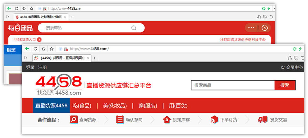Image resolution: width=308 pixels, height=138 pixels.
Task: Select 4458-每日团品 browser tab
Action: coord(41,17)
